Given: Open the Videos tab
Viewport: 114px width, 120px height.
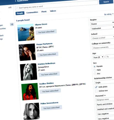Looking at the screenshot, I should click(53, 11).
